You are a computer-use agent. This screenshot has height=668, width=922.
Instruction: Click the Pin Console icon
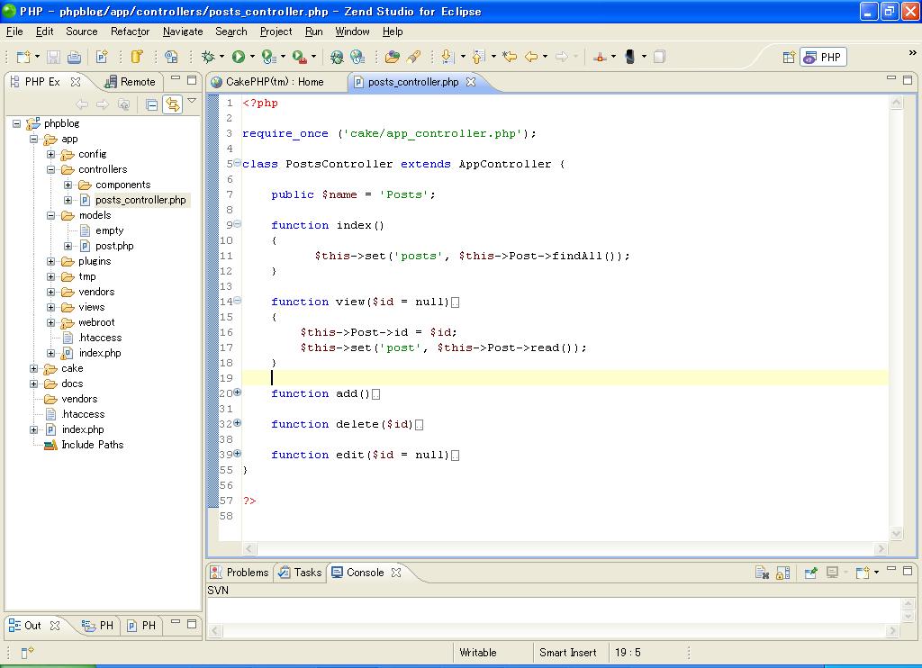click(x=810, y=573)
